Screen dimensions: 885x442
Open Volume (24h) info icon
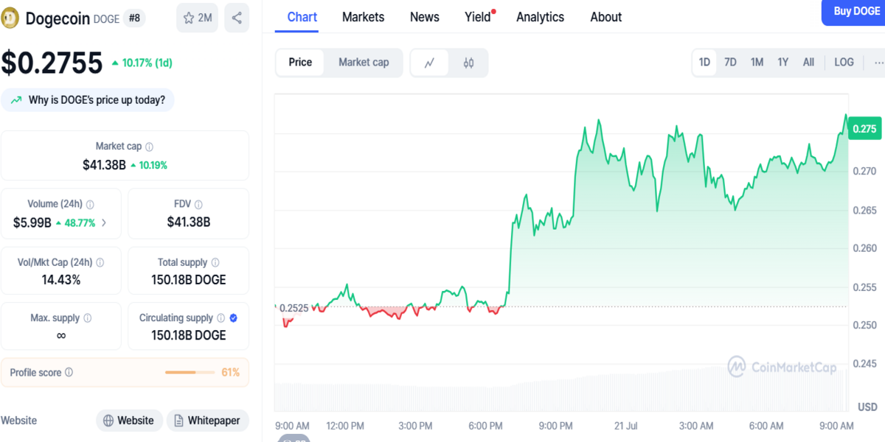click(90, 204)
